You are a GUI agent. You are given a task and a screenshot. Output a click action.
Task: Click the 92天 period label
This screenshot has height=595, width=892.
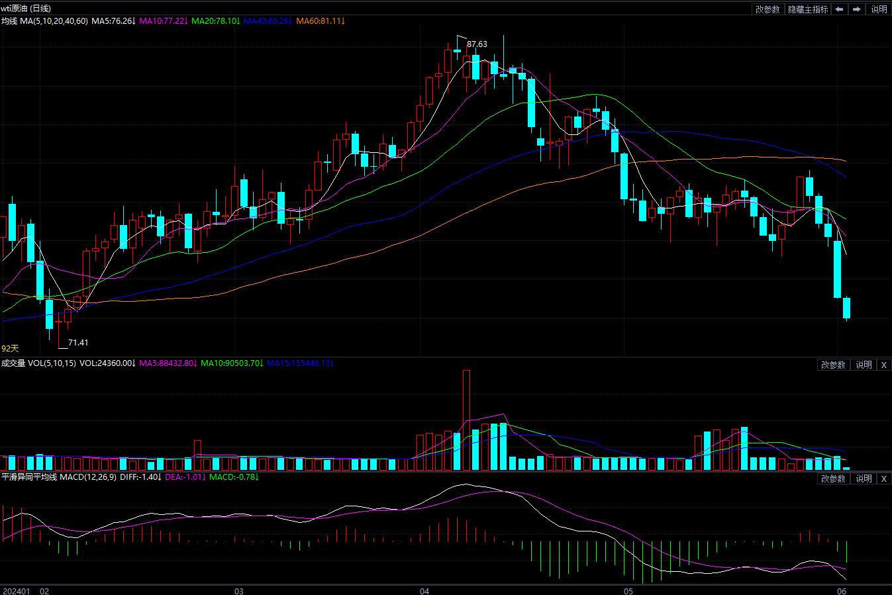click(x=10, y=348)
